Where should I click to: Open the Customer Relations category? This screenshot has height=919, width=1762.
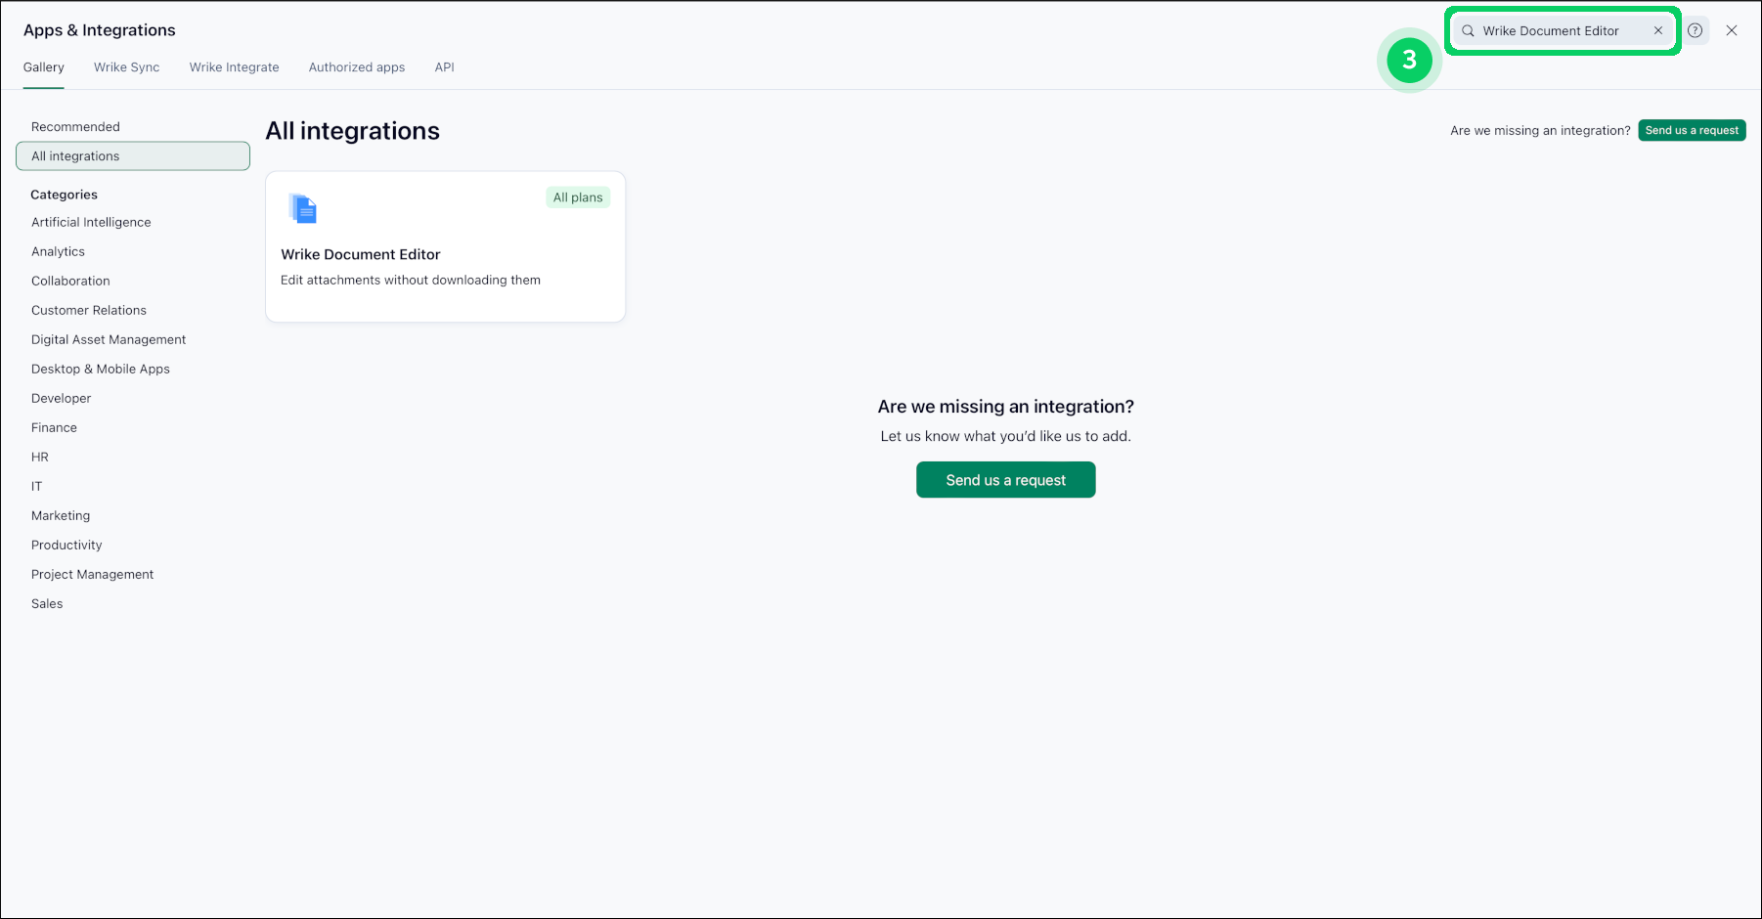click(x=89, y=311)
